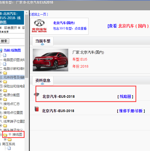
Task: Click the folder icon for '五 电源分配图'
Action: 5,90
